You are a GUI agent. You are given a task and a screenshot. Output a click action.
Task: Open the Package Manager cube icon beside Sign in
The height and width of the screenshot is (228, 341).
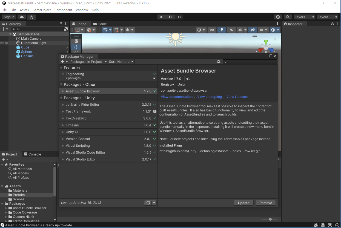(31, 17)
